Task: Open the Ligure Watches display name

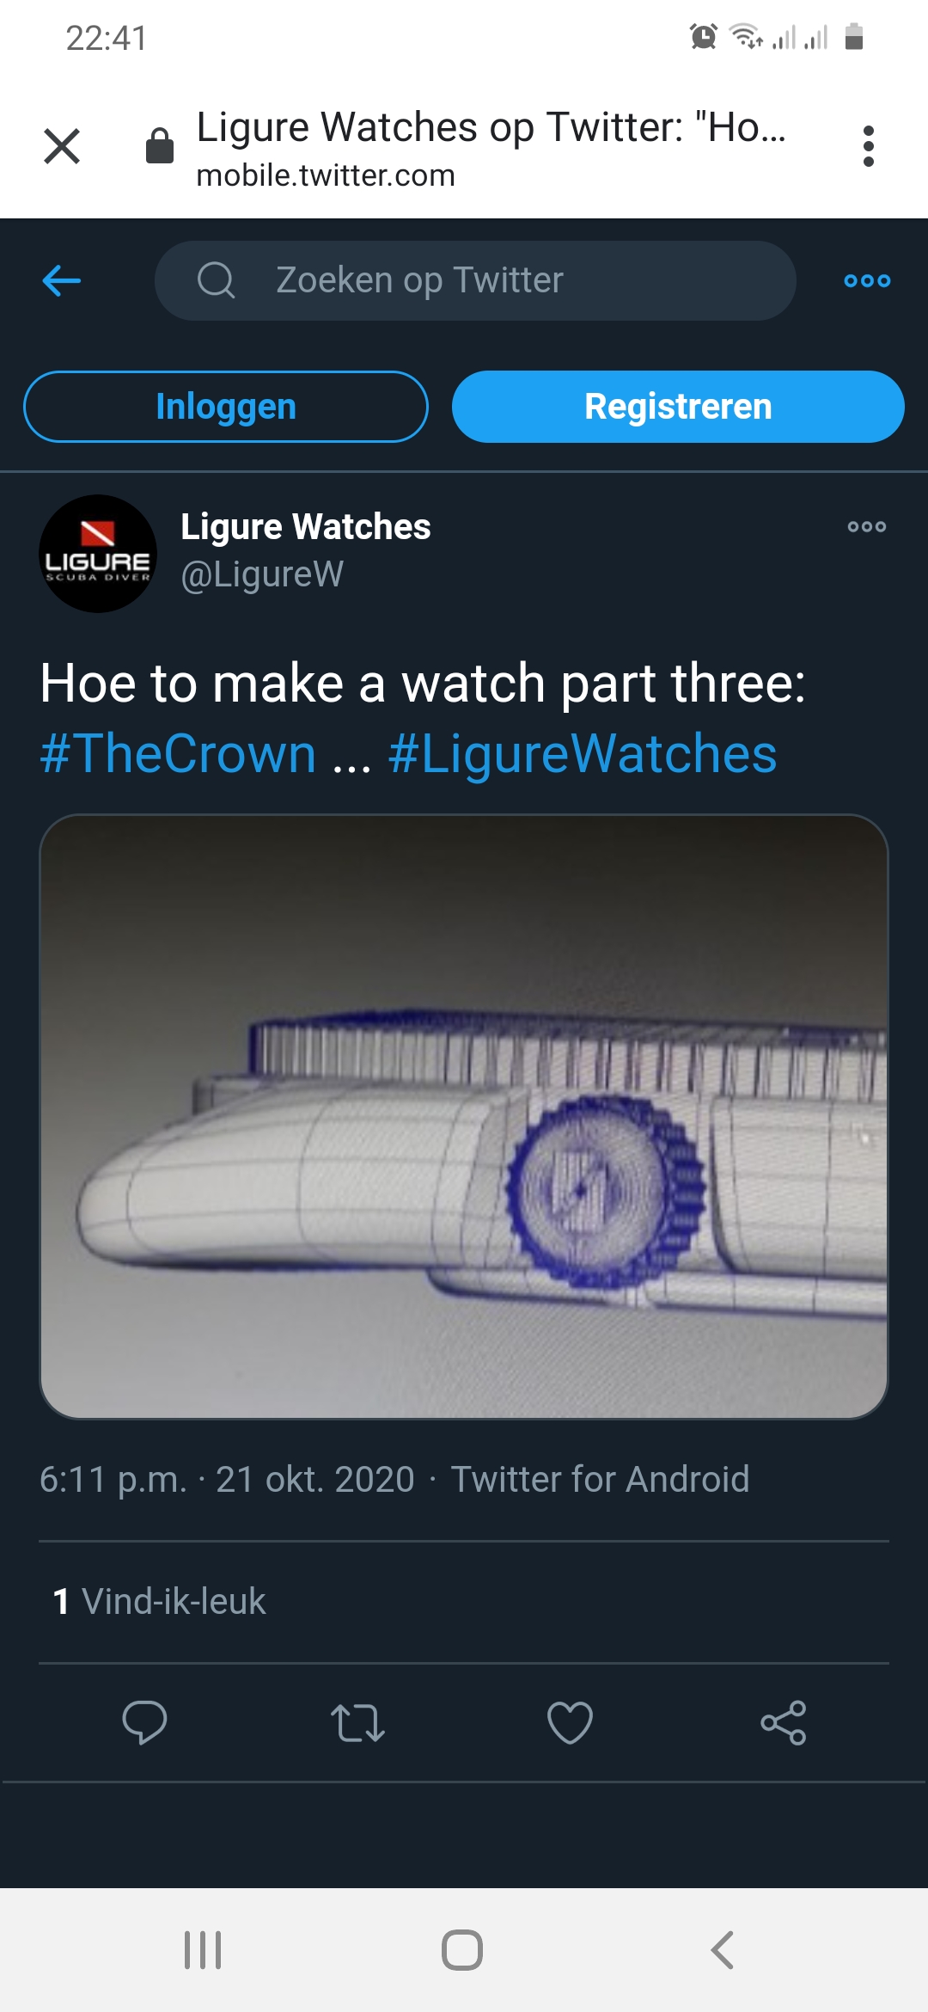Action: [x=306, y=526]
